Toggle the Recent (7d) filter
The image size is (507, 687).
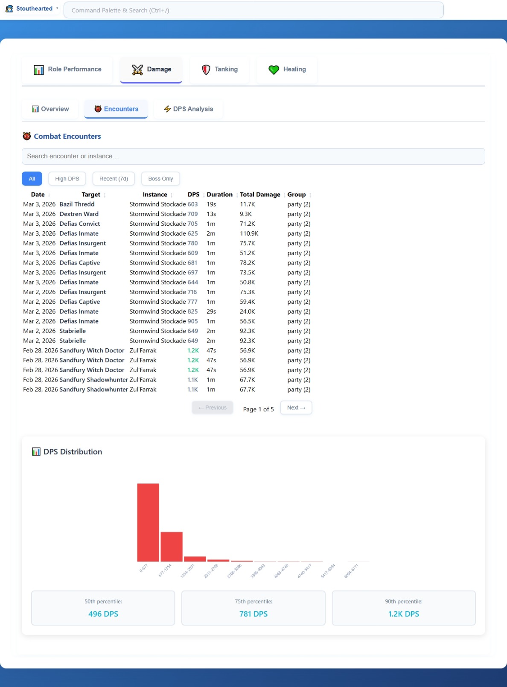point(114,179)
